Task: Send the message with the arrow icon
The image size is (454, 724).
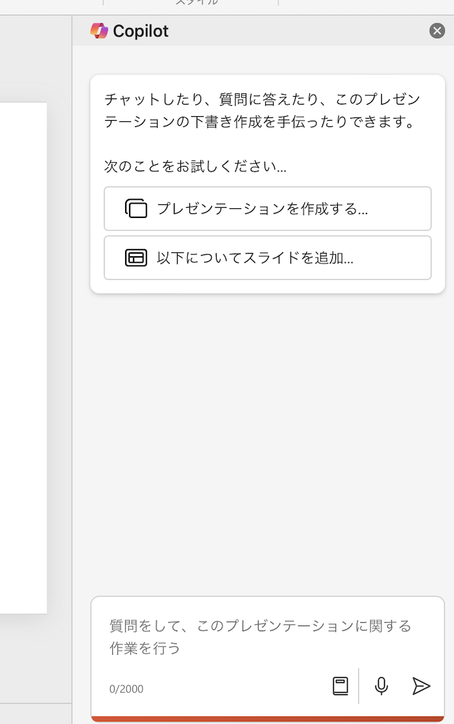Action: pos(421,686)
